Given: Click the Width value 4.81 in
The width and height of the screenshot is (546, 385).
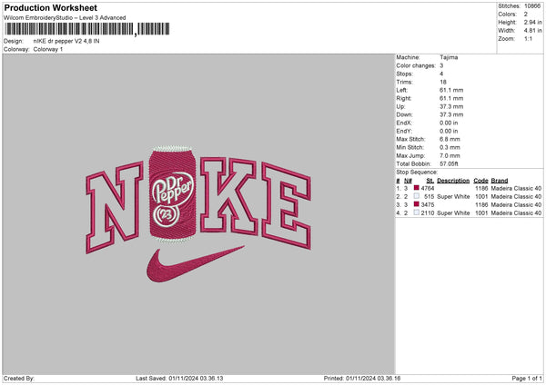Looking at the screenshot, I should [x=532, y=31].
